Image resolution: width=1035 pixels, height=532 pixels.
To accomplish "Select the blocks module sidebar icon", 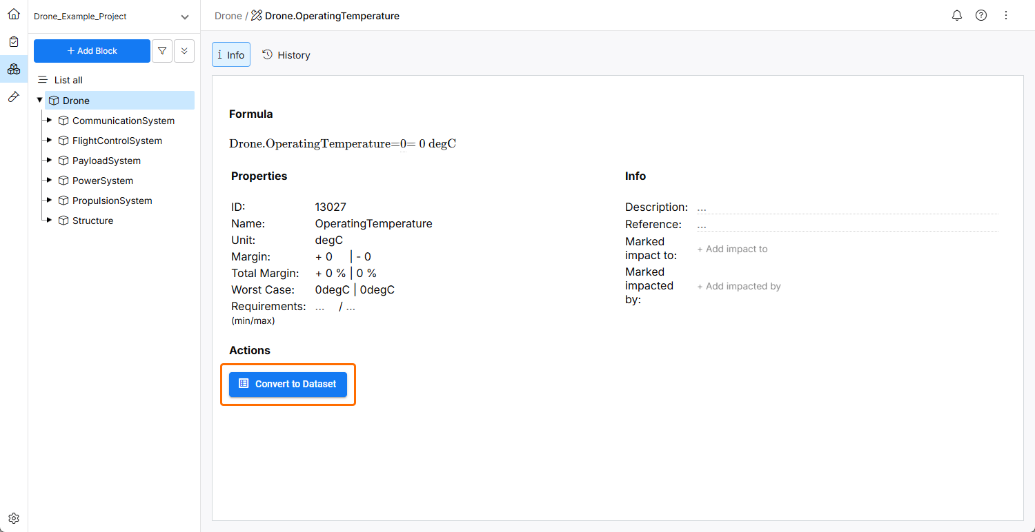I will pyautogui.click(x=14, y=69).
